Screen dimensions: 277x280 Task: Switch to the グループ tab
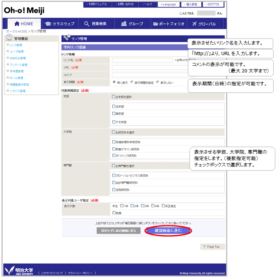pos(133,23)
